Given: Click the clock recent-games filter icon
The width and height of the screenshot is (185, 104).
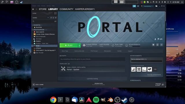Looking at the screenshot, I should pyautogui.click(x=53, y=18).
